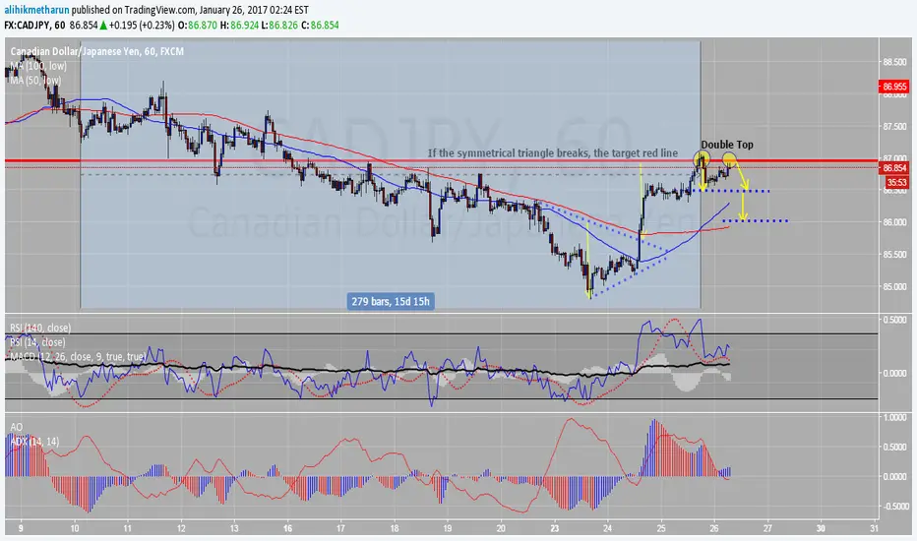This screenshot has height=541, width=917.
Task: Click date 25 on the time axis
Action: [x=661, y=528]
